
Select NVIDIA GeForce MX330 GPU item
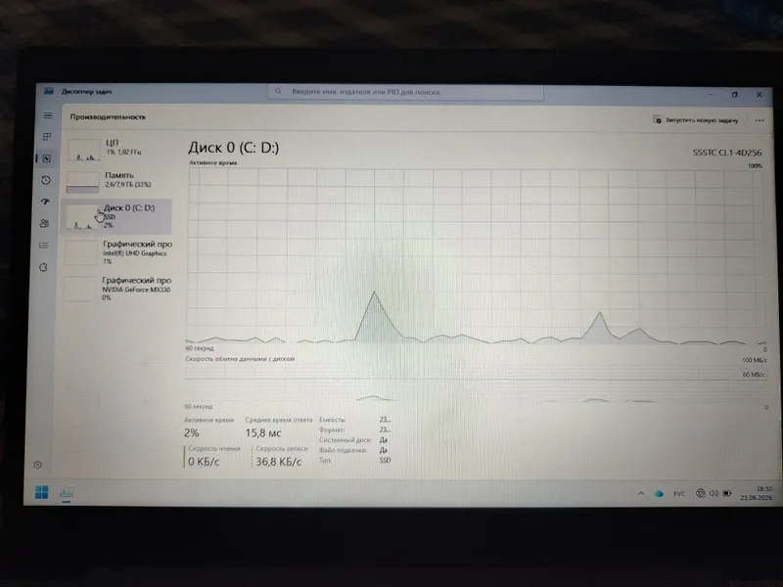[x=116, y=289]
